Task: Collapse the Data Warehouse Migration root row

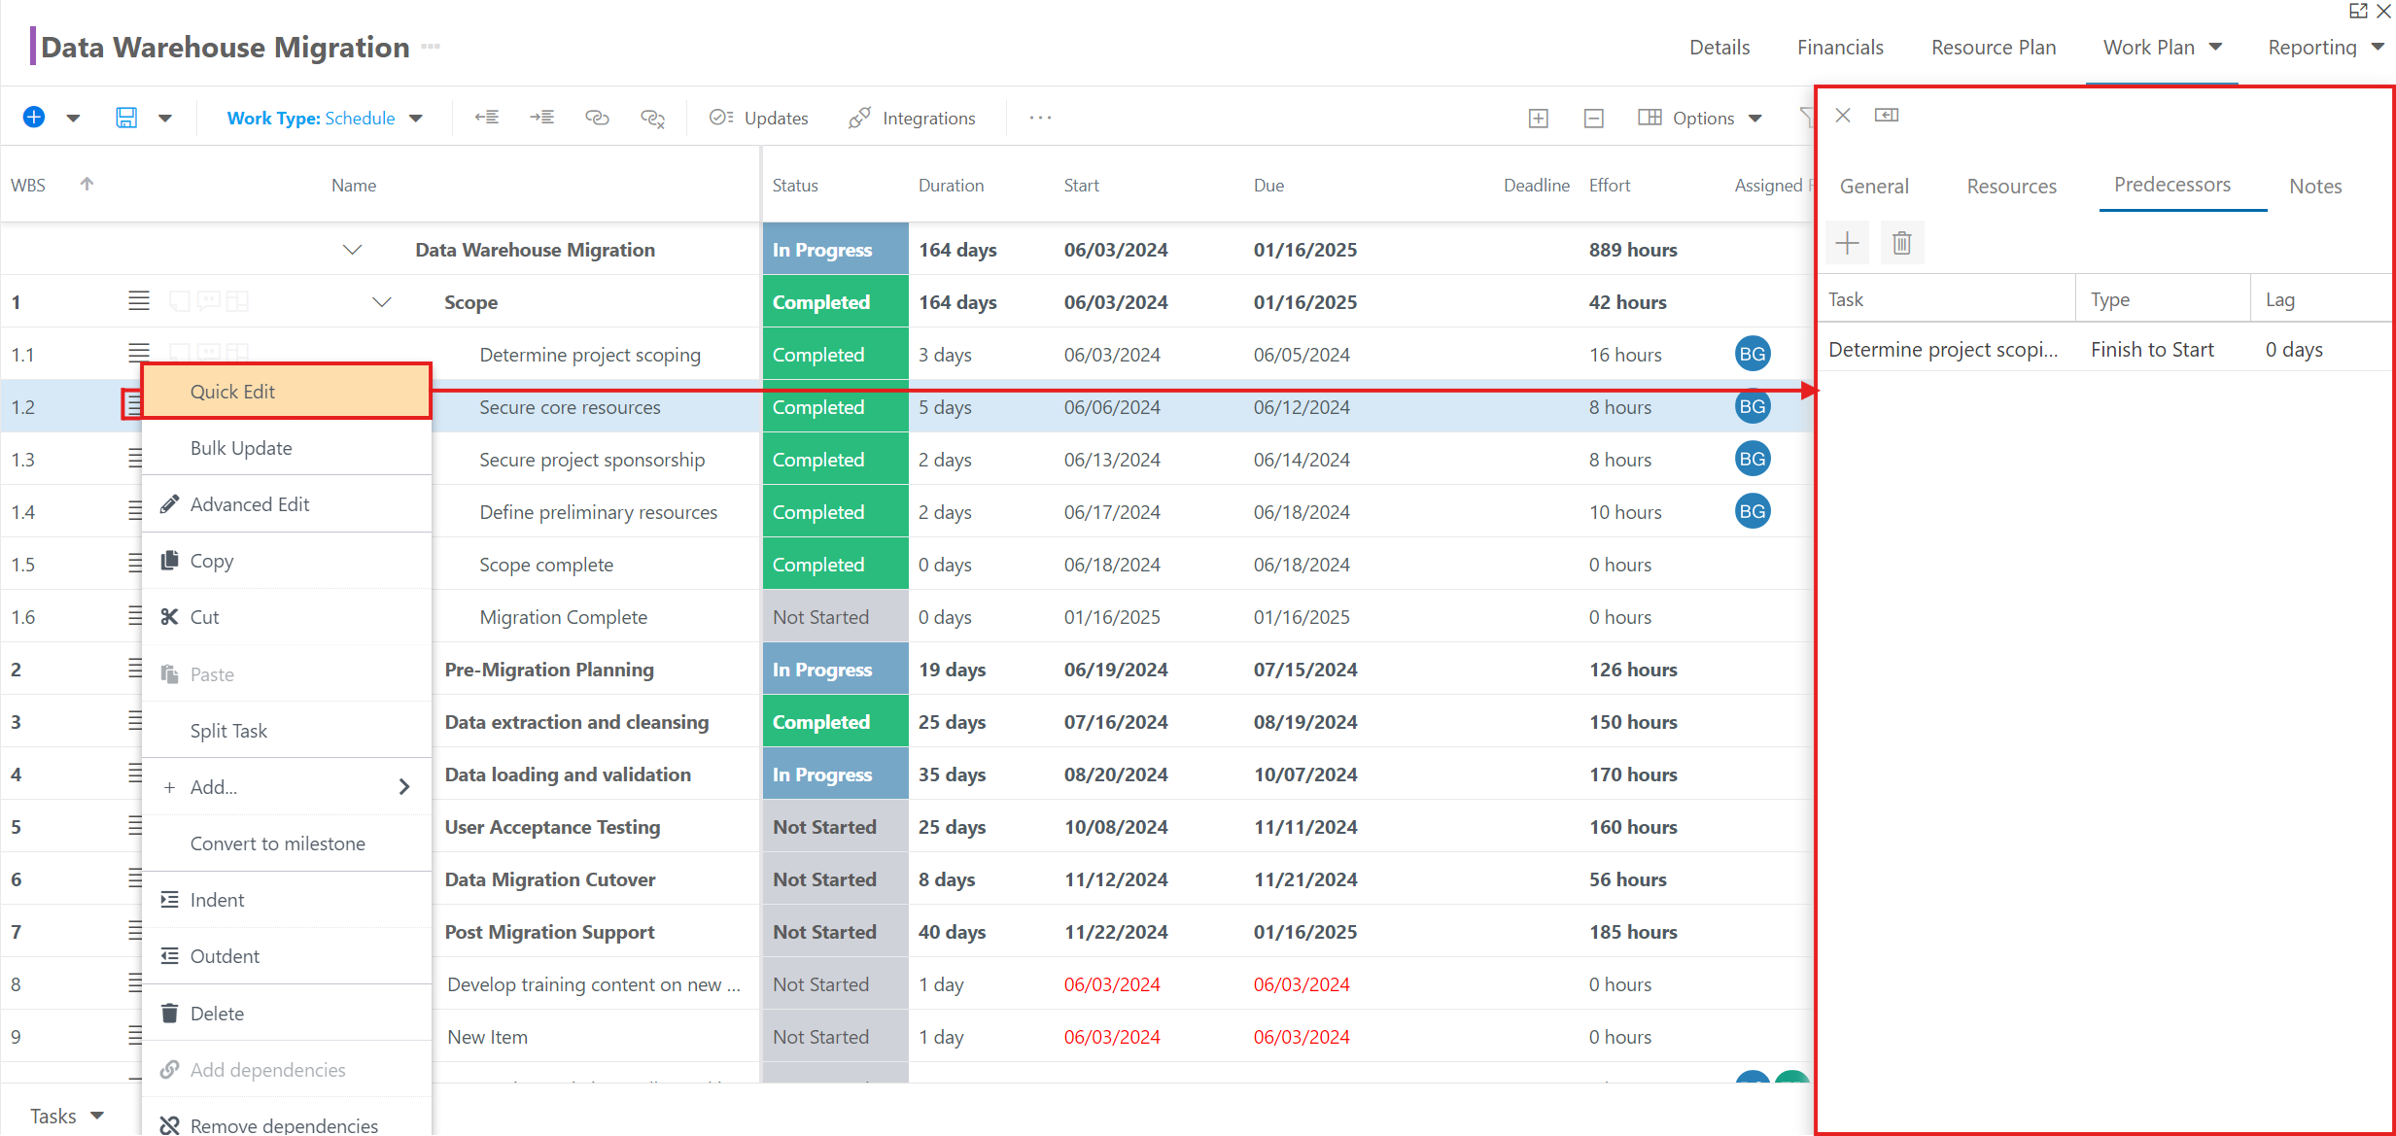Action: pyautogui.click(x=353, y=250)
